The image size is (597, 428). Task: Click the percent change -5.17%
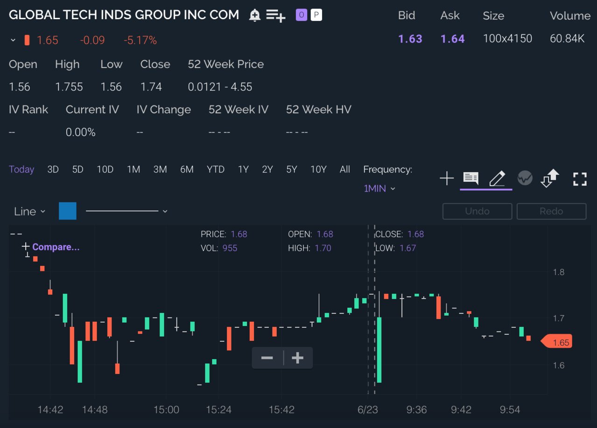point(140,41)
